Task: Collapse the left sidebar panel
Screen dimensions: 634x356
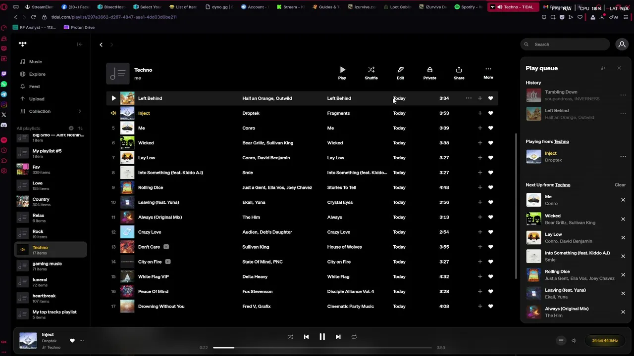Action: (79, 44)
